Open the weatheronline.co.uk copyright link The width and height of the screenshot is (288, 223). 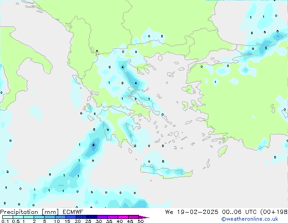click(250, 219)
